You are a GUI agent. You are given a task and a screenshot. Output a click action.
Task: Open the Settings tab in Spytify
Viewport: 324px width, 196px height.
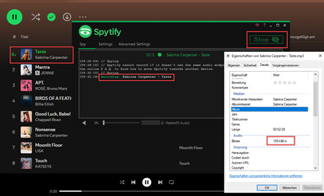click(x=105, y=44)
